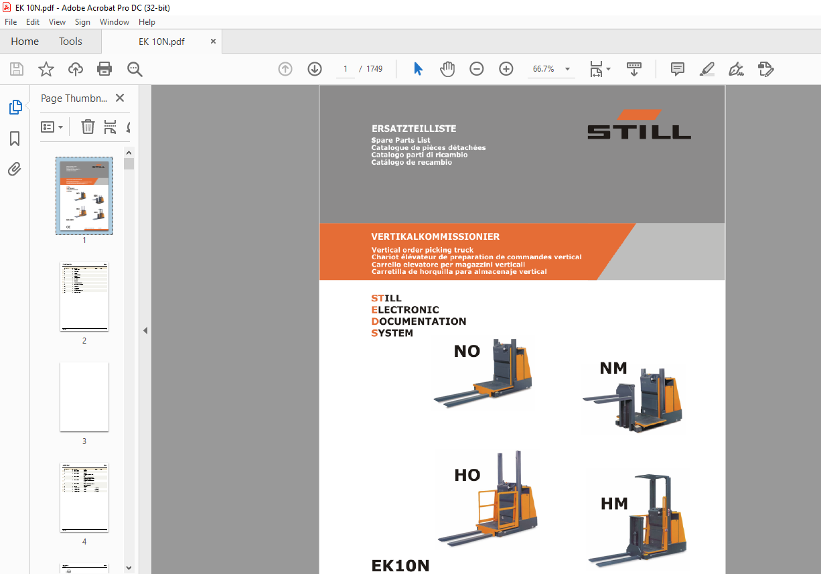Click the thumbnails pane page-break tool
Screen dimensions: 821x574
[x=110, y=127]
